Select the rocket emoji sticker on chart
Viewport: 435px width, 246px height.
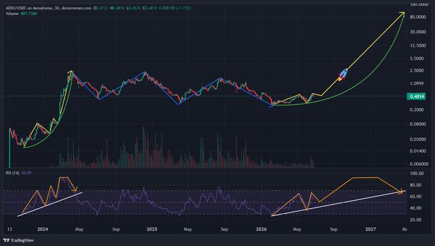[x=343, y=74]
